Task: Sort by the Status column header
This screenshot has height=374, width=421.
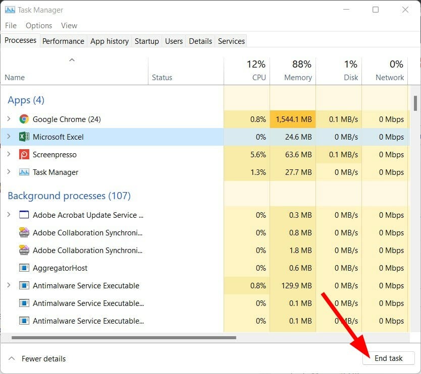Action: point(186,71)
